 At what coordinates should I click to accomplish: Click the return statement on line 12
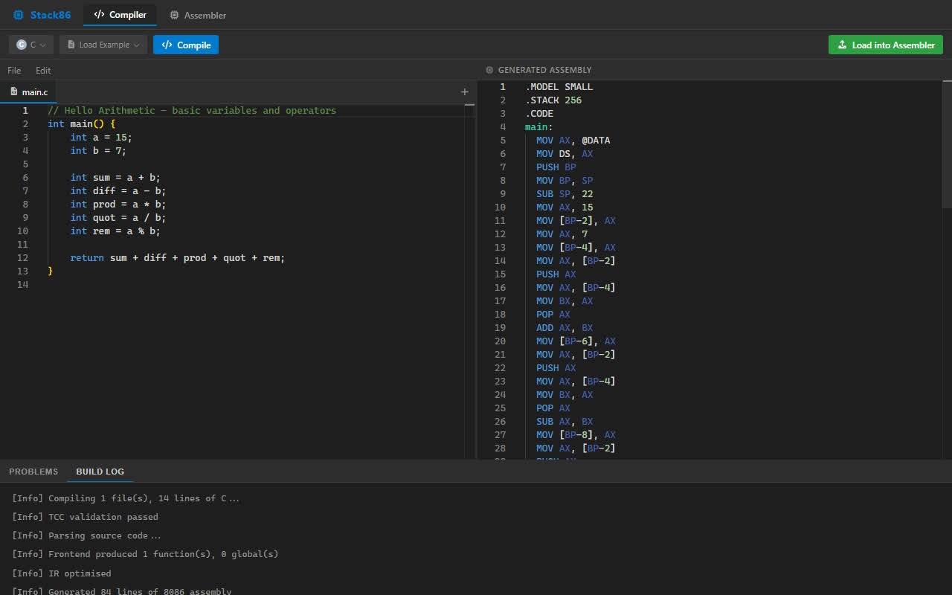(x=178, y=257)
